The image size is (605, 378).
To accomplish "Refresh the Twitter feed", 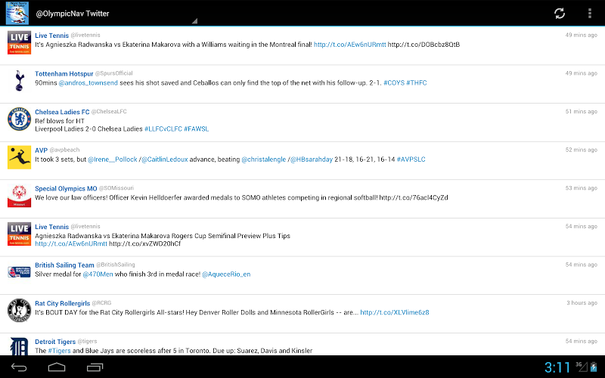I will point(560,14).
